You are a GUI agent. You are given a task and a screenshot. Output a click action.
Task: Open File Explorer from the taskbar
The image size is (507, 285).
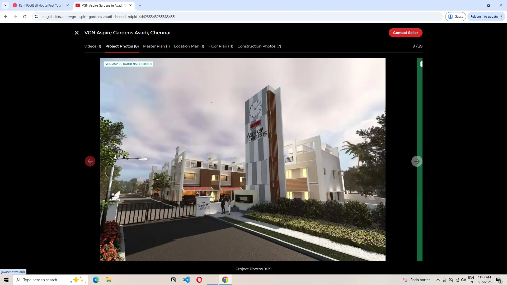click(x=109, y=280)
